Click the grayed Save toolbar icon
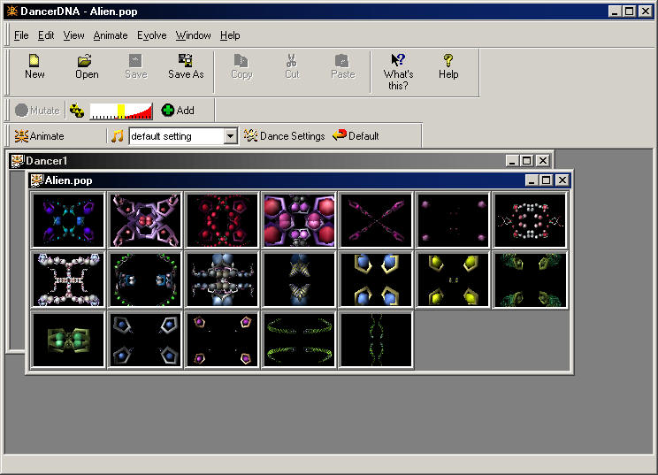The height and width of the screenshot is (475, 658). point(135,61)
